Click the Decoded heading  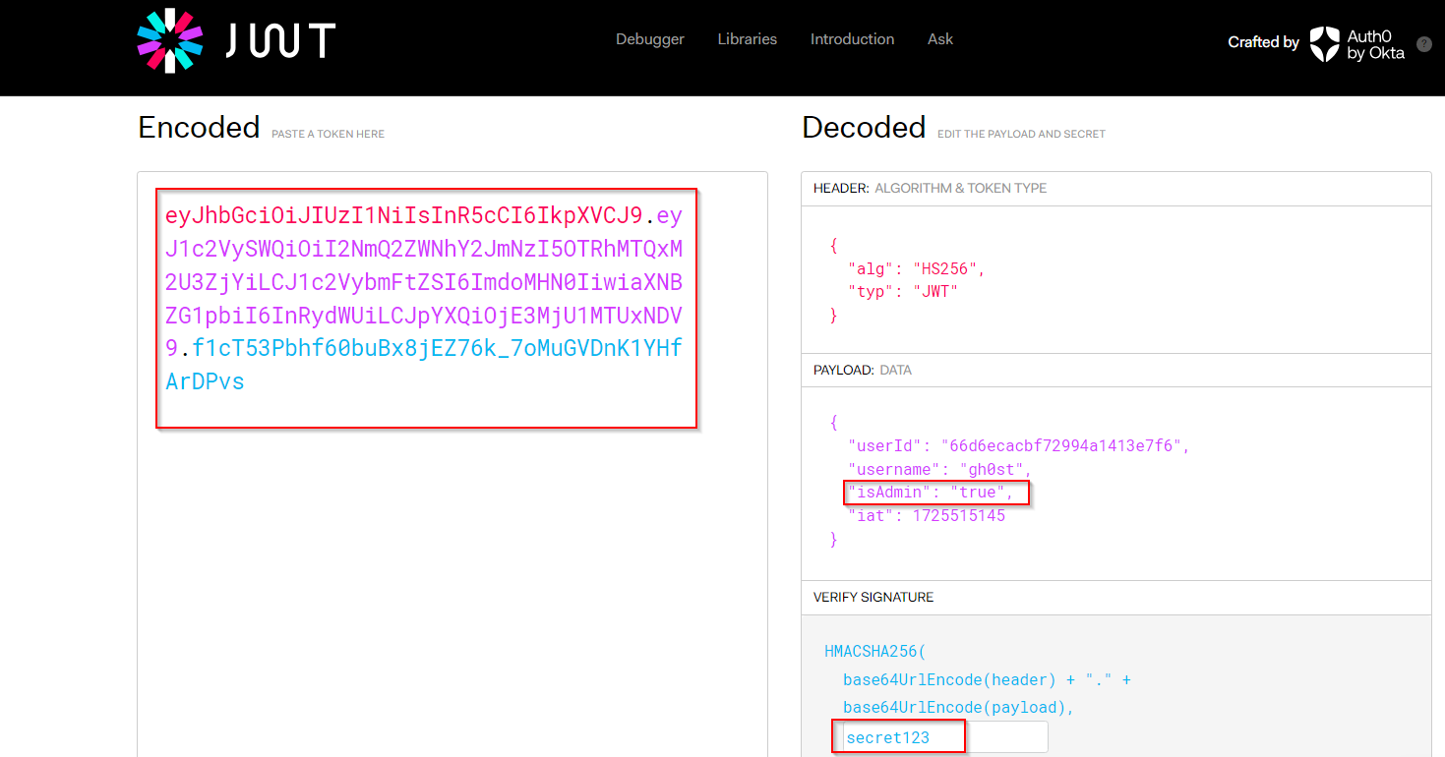[x=864, y=128]
